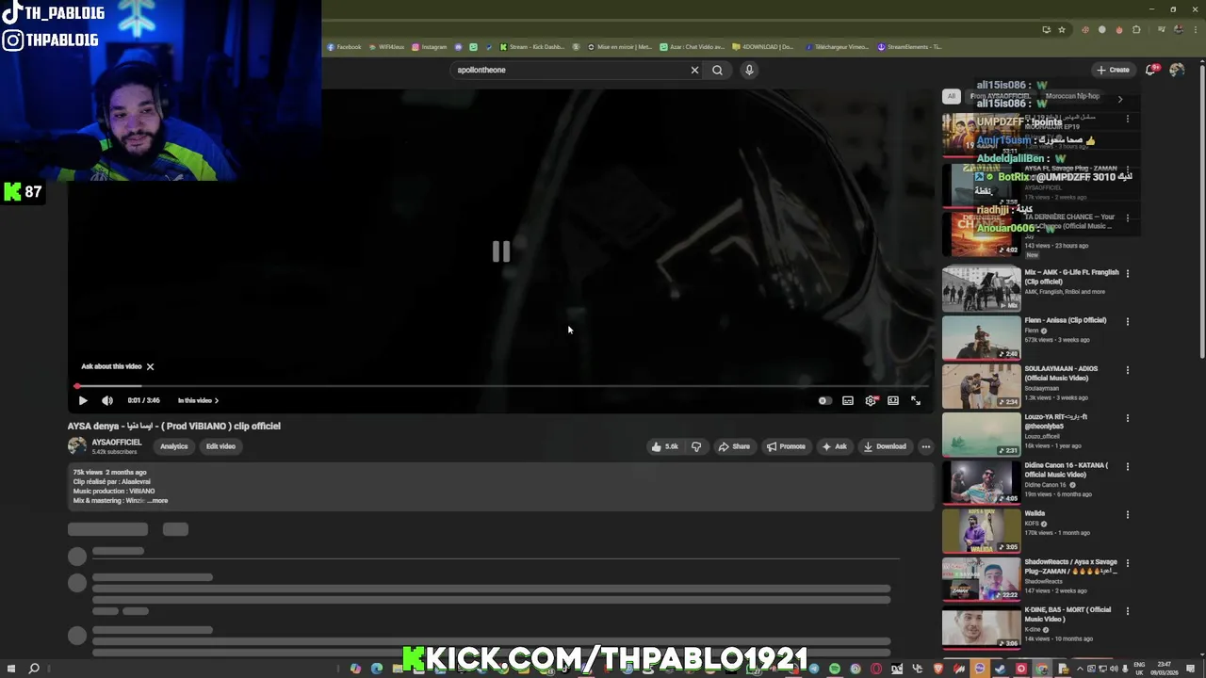Click the Promote button
The image size is (1206, 678).
coord(786,446)
